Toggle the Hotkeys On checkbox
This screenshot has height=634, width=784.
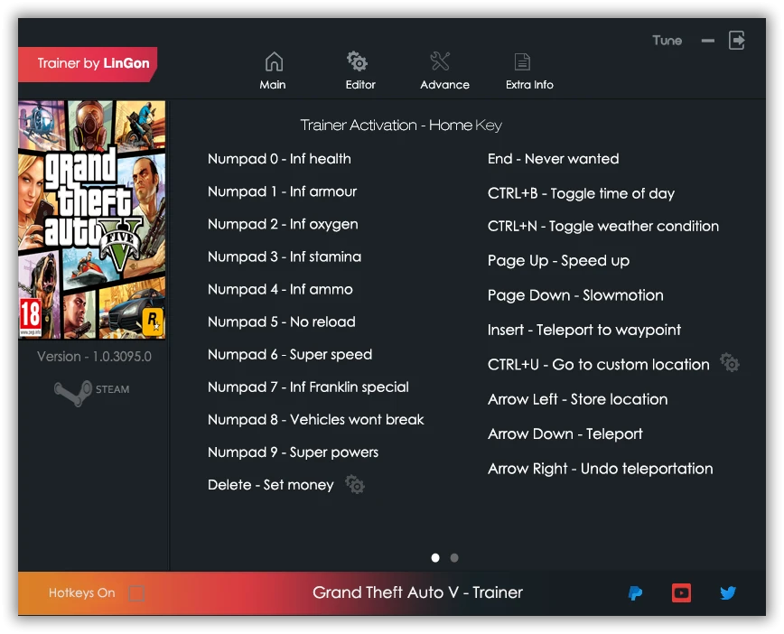135,593
